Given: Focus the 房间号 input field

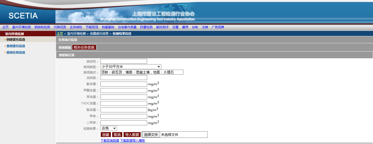Looking at the screenshot, I should click(124, 61).
